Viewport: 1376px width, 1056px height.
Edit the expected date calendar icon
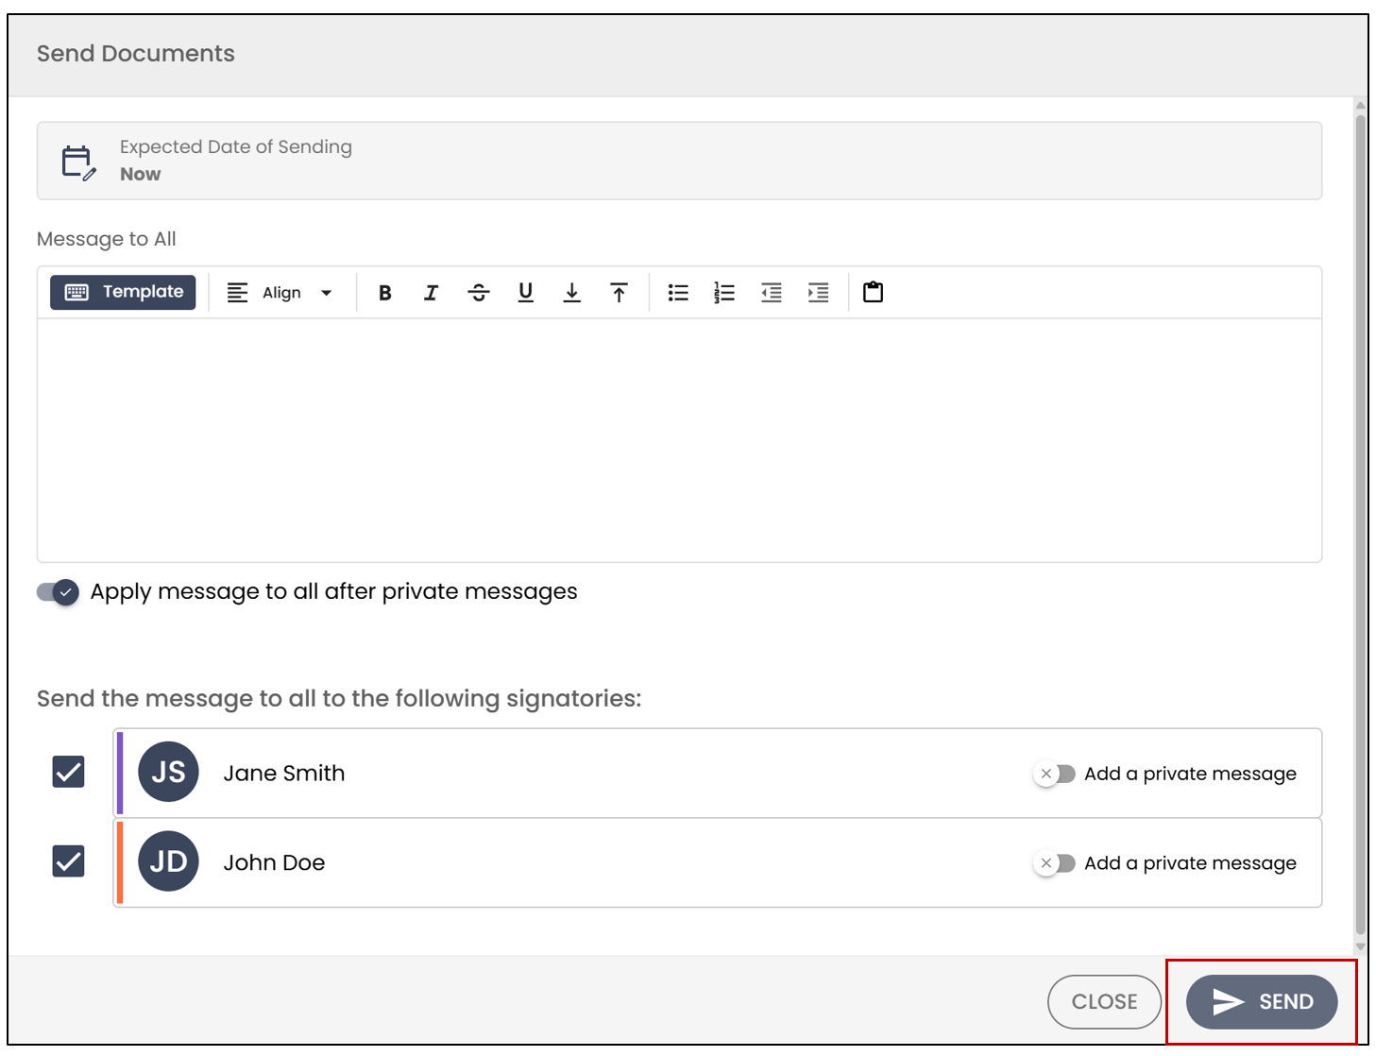pyautogui.click(x=79, y=162)
